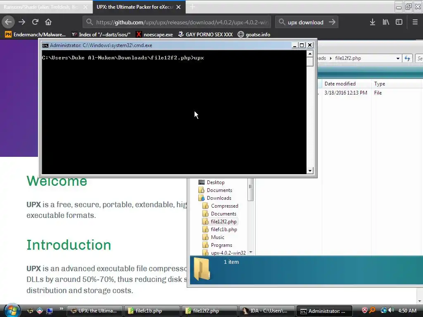Click orange magnifier tray icon
The height and width of the screenshot is (317, 423).
point(372,310)
